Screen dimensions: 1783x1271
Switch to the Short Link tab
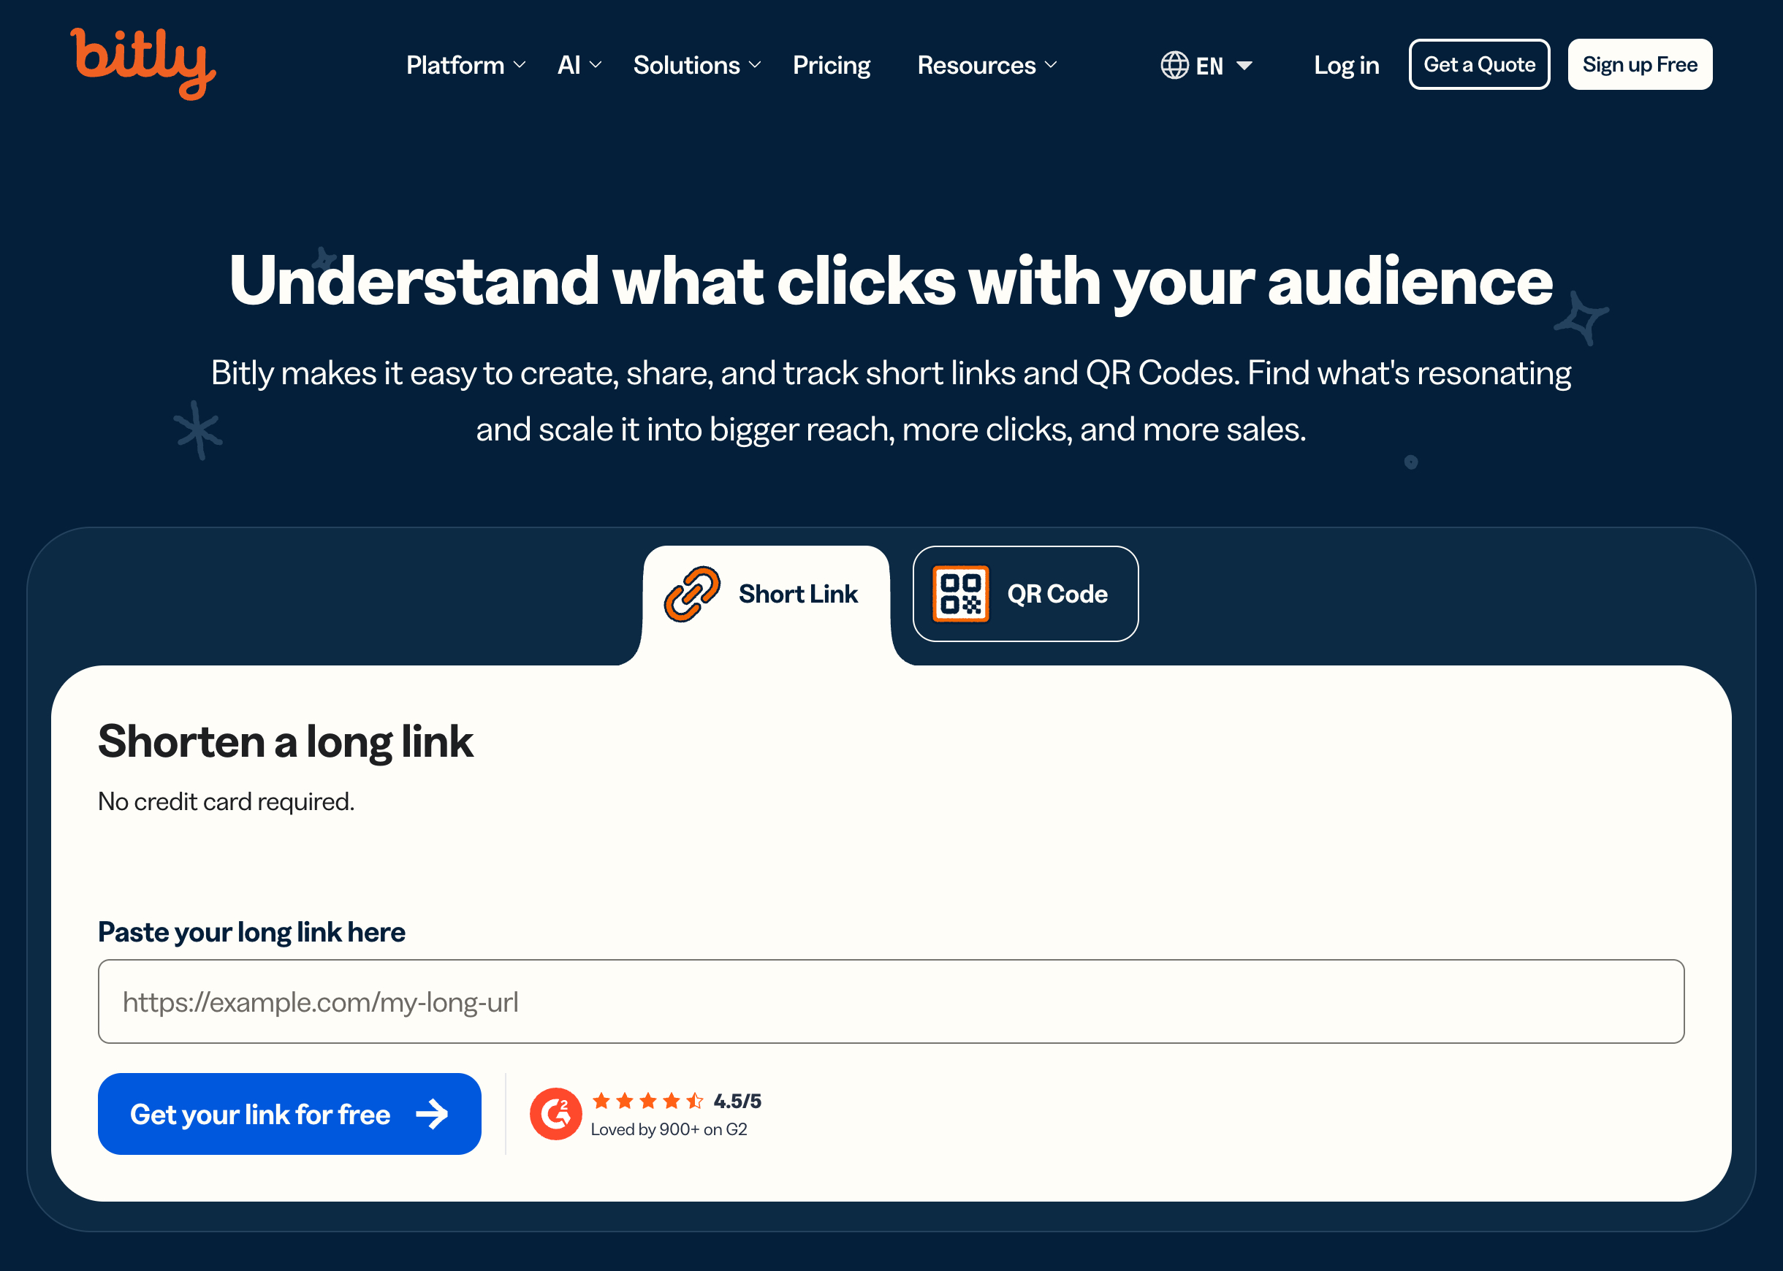click(x=766, y=594)
